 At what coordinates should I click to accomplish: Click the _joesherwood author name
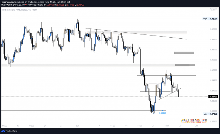(x=8, y=2)
